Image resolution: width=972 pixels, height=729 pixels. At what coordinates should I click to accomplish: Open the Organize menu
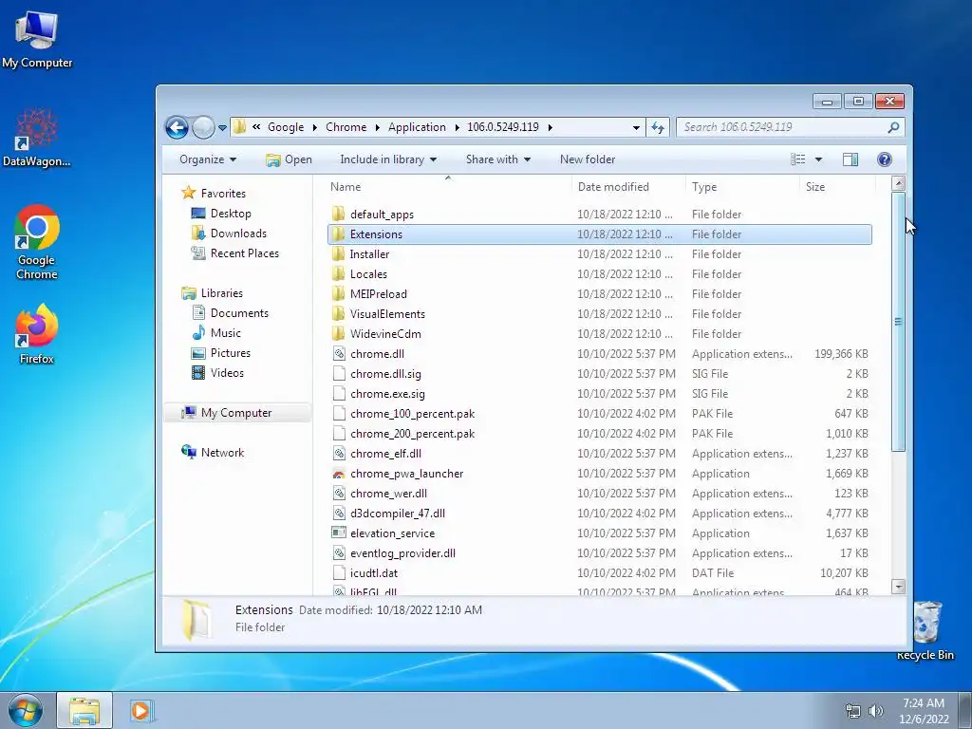[208, 159]
